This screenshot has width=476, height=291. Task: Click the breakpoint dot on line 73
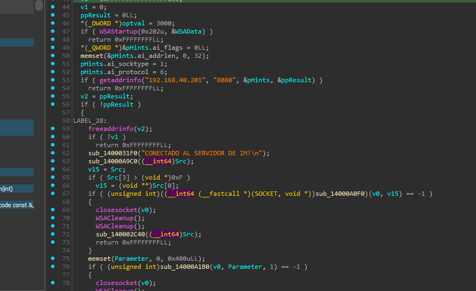(53, 242)
